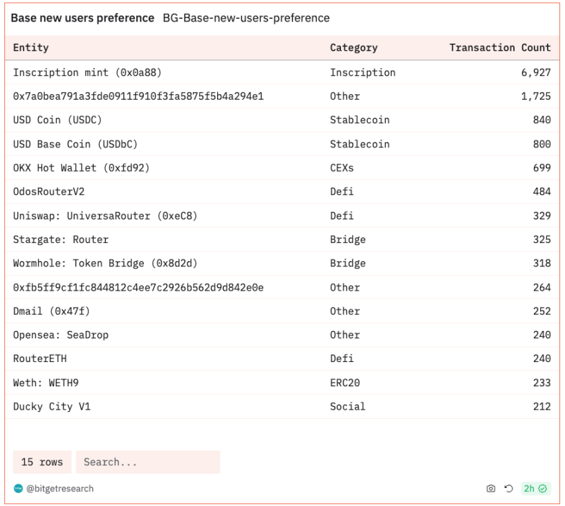
Task: Open the BG-Base-new-users-preference query link
Action: (x=246, y=18)
